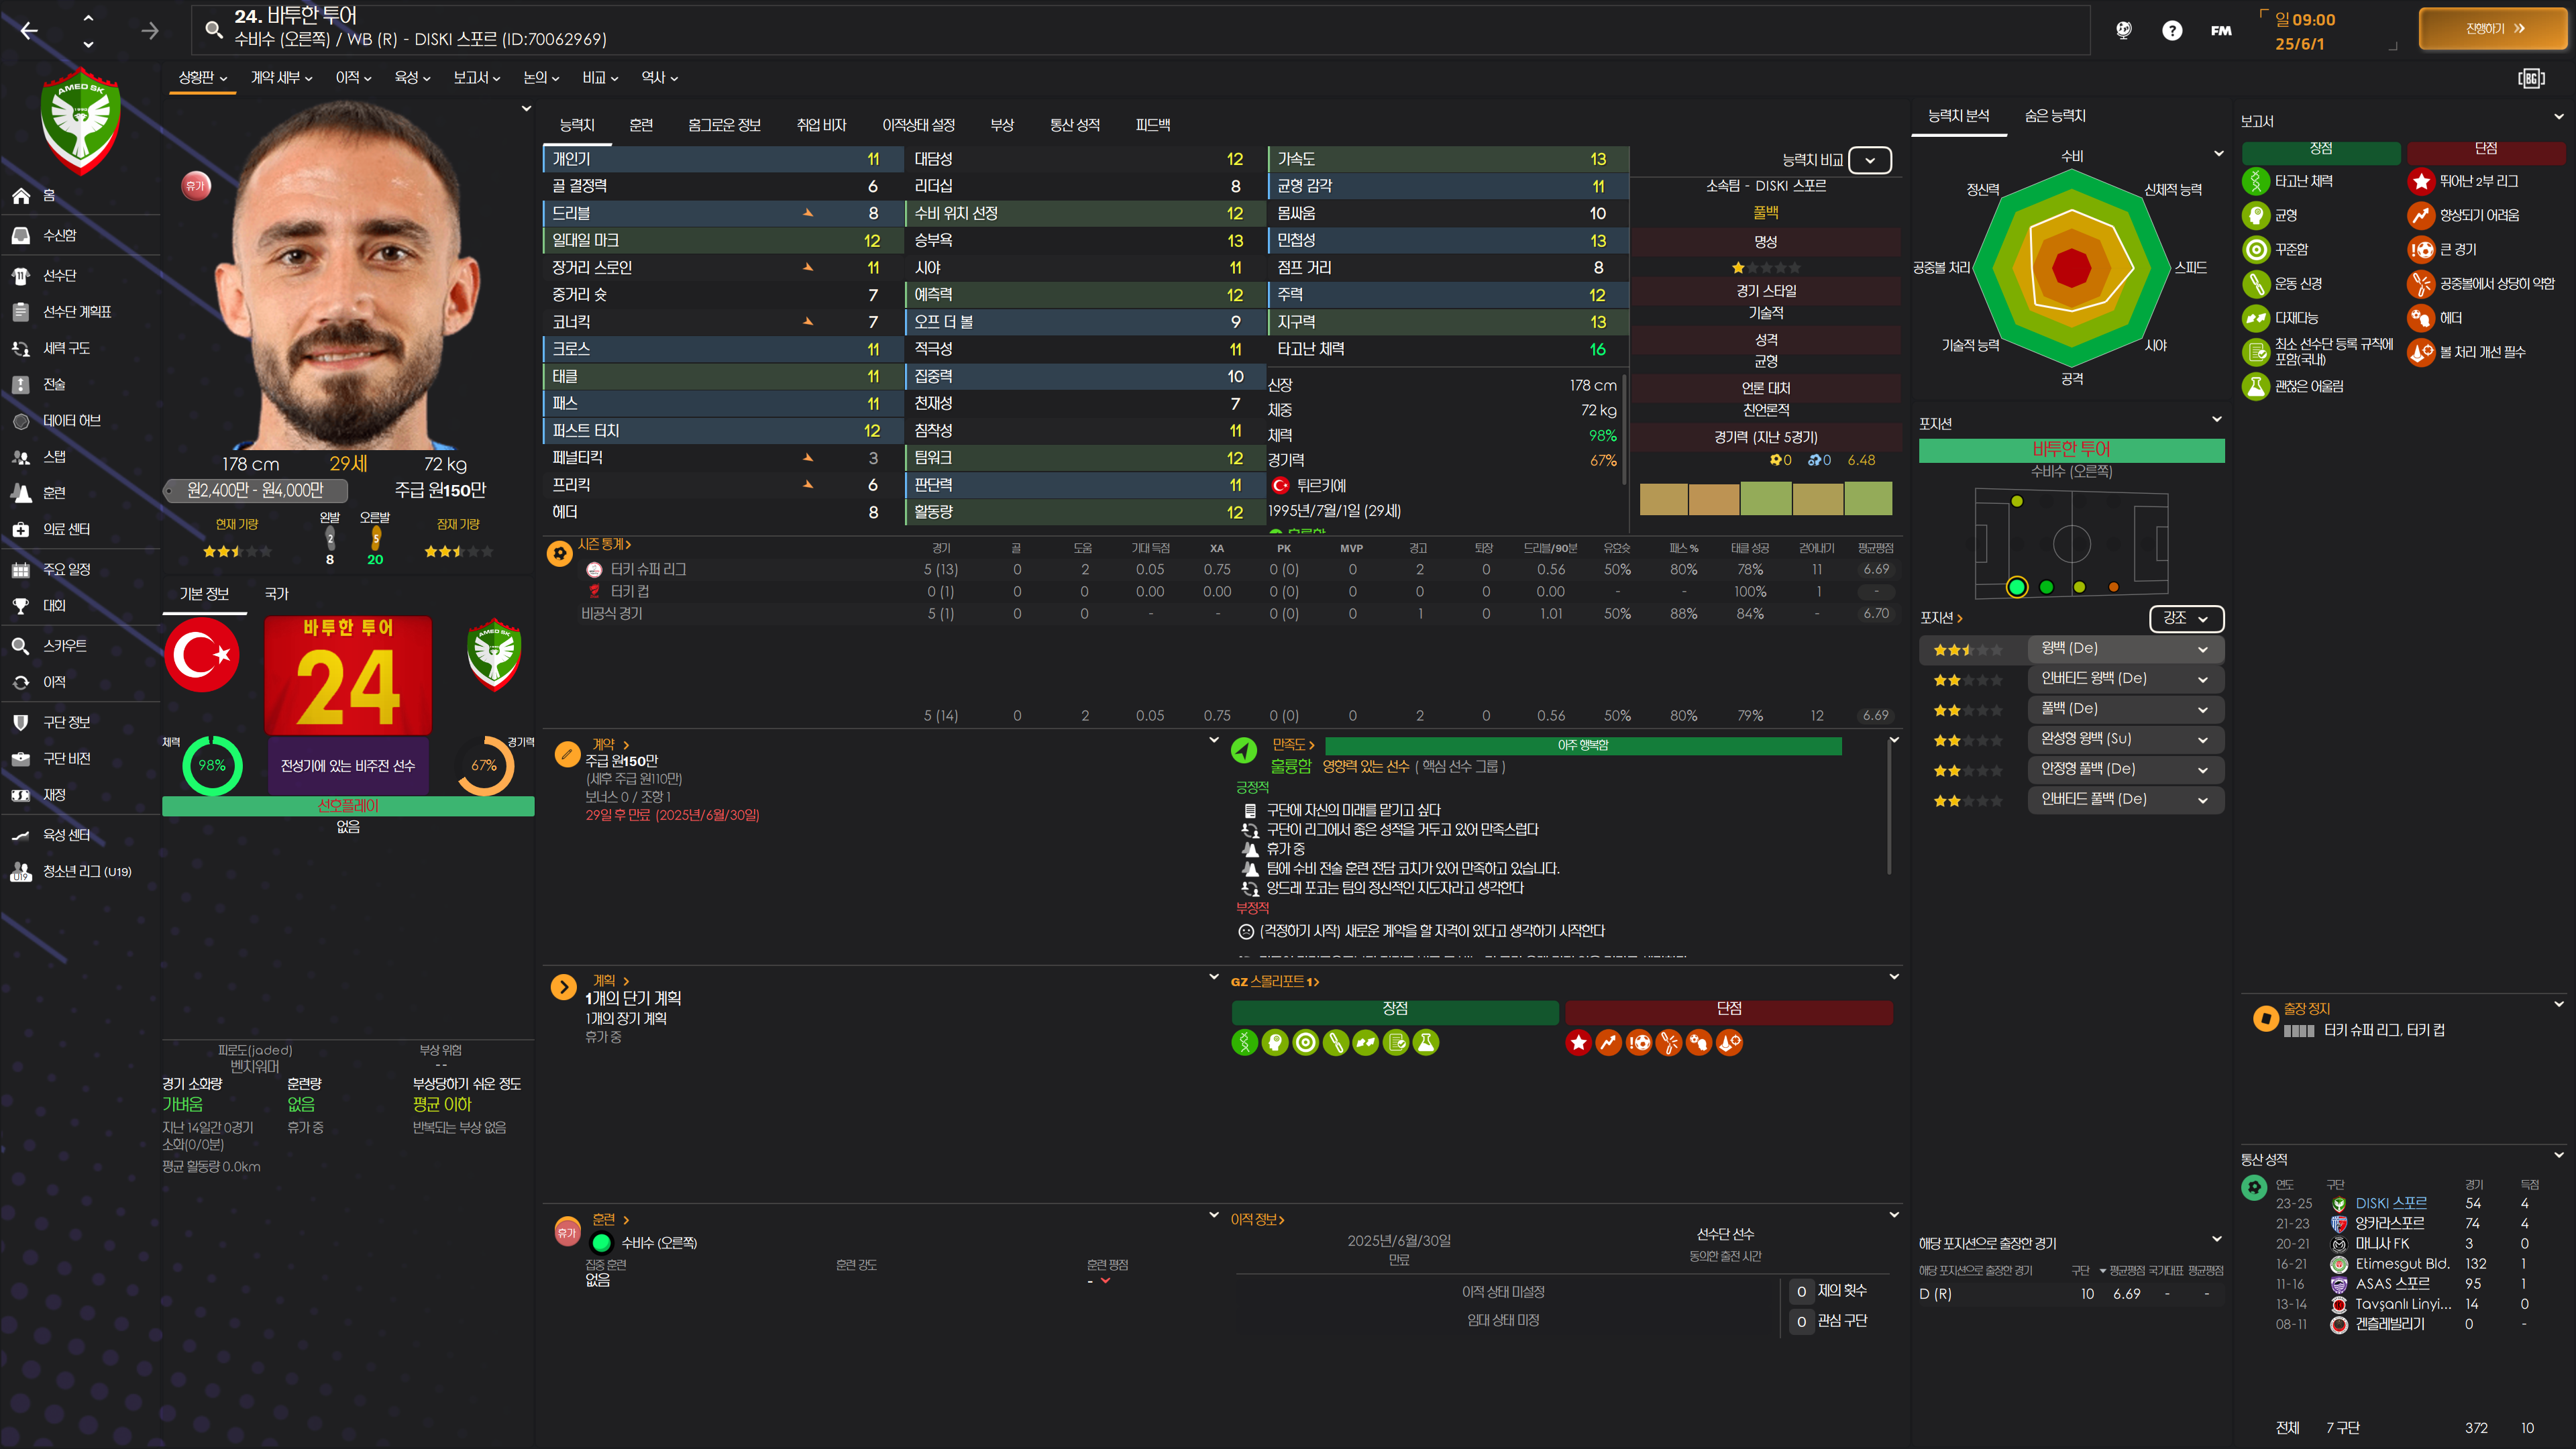
Task: Click the FM logo icon
Action: 2221,31
